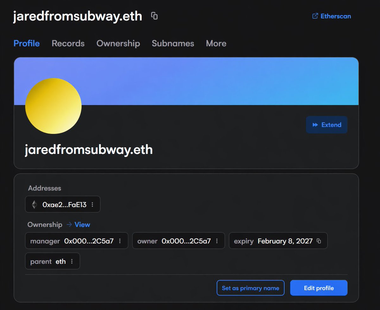Open the Subnames tab

[x=173, y=43]
